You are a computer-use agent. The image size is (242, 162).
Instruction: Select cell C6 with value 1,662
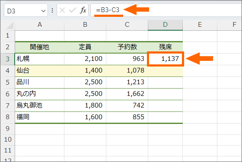(127, 94)
